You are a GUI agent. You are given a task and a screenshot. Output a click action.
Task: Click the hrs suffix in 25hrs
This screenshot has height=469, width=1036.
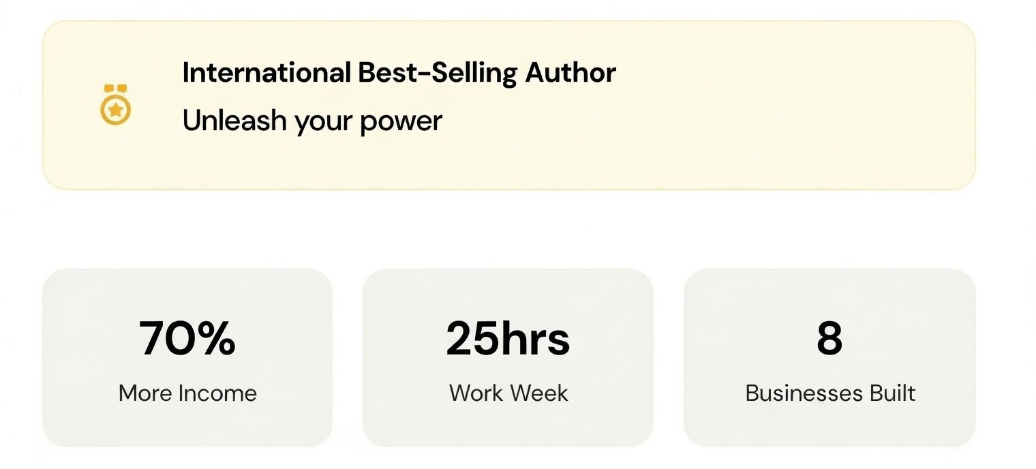click(539, 338)
